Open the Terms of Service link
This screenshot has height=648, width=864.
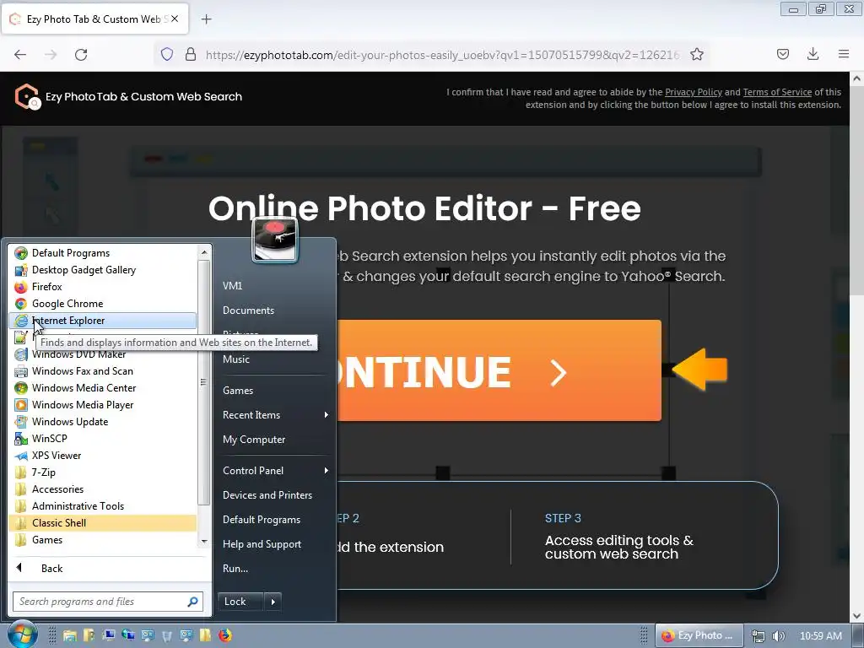click(777, 92)
